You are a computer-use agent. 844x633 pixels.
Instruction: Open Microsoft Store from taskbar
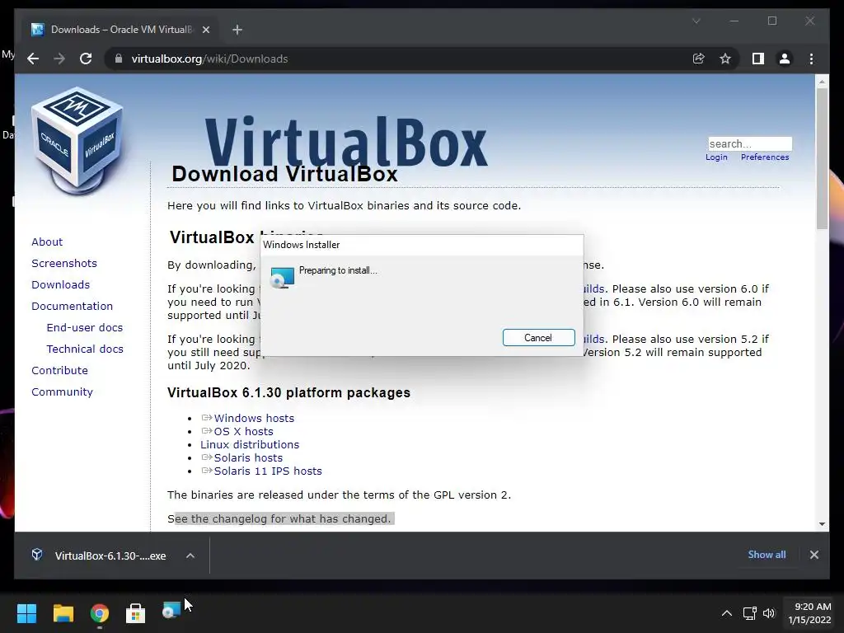click(135, 613)
